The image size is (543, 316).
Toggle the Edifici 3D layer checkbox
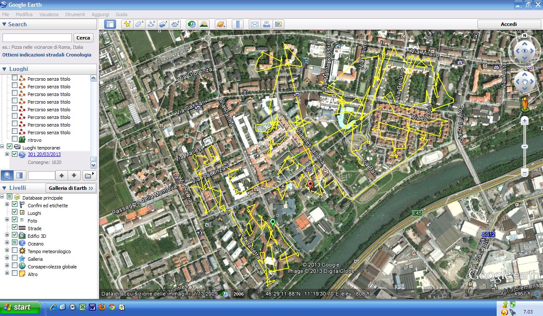tap(15, 236)
